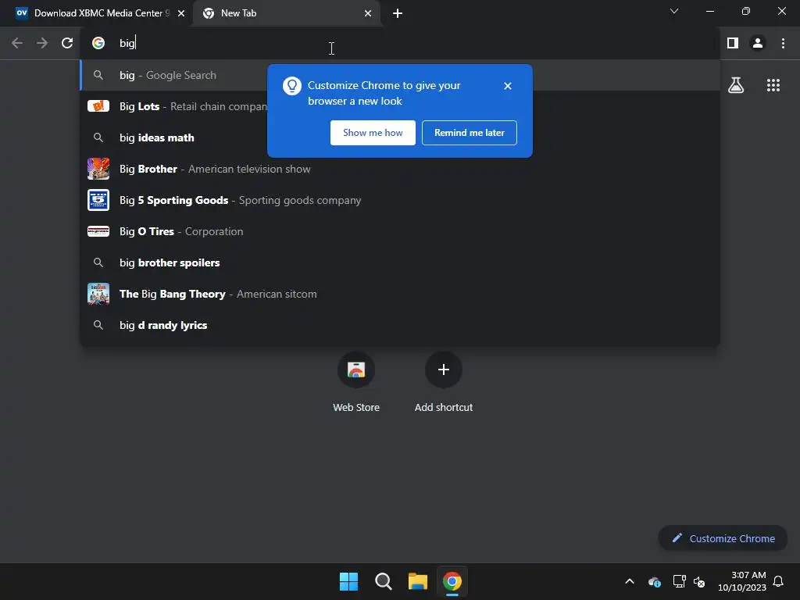The width and height of the screenshot is (800, 600).
Task: Close the Download XBMC Media Center tab
Action: [x=181, y=13]
